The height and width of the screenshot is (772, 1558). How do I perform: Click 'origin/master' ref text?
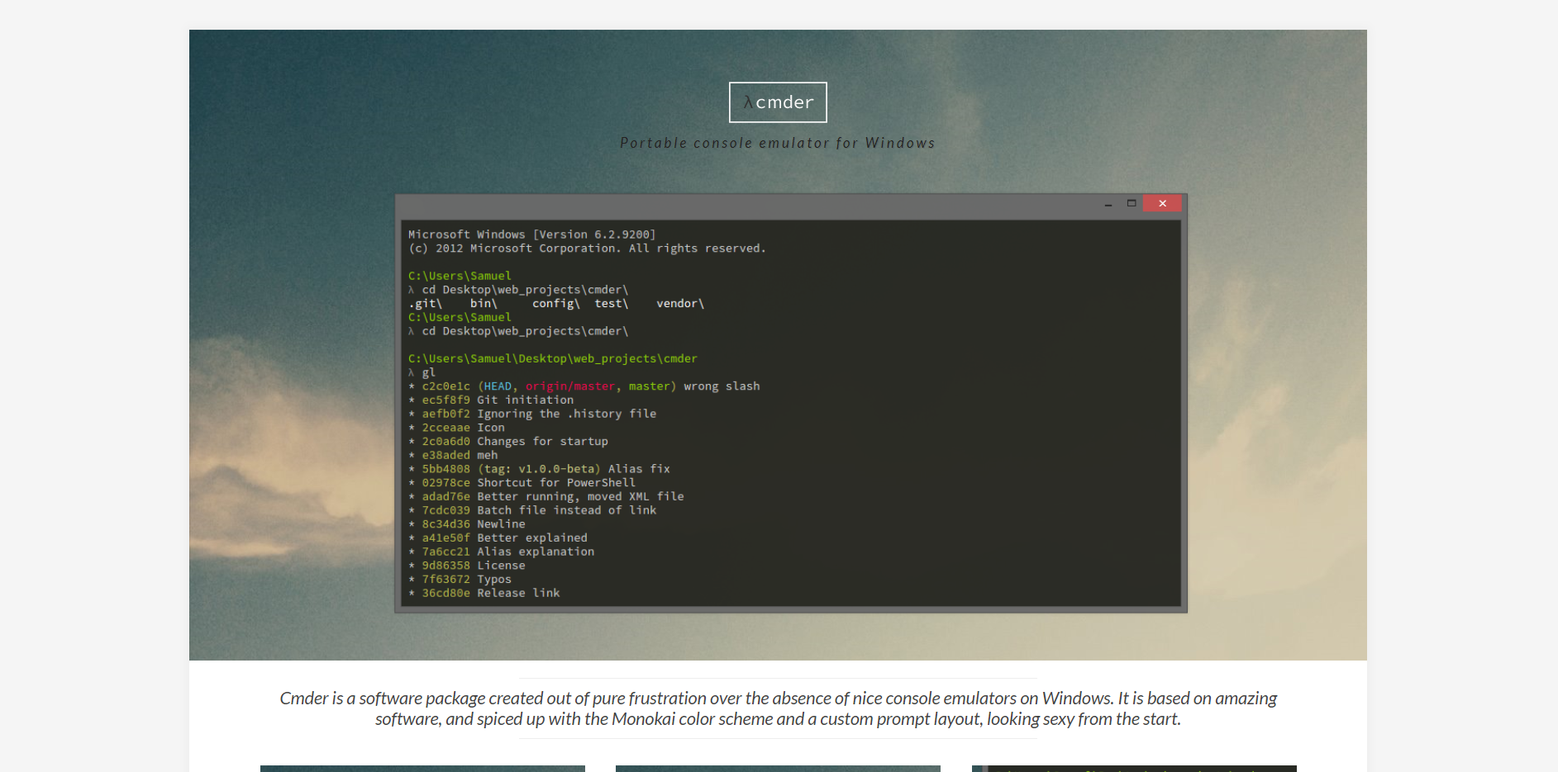click(x=570, y=386)
